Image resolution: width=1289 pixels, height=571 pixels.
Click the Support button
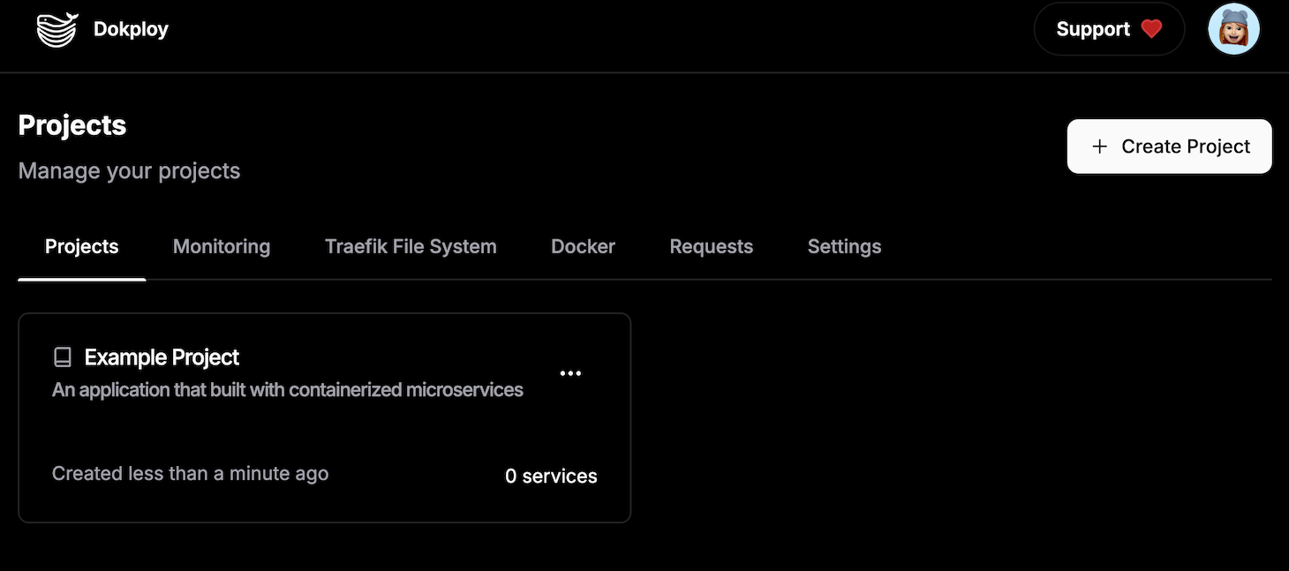[x=1109, y=28]
